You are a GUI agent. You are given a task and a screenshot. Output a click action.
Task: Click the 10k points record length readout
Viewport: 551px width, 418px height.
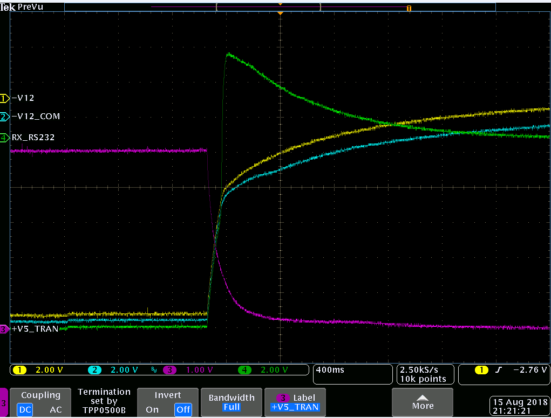pyautogui.click(x=423, y=379)
